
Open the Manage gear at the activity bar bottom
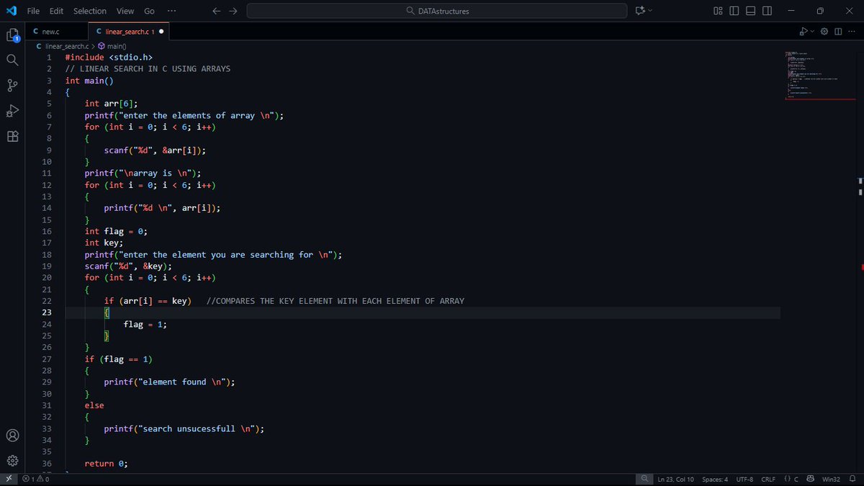point(12,461)
